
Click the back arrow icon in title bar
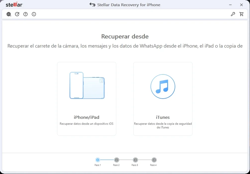[x=92, y=4]
